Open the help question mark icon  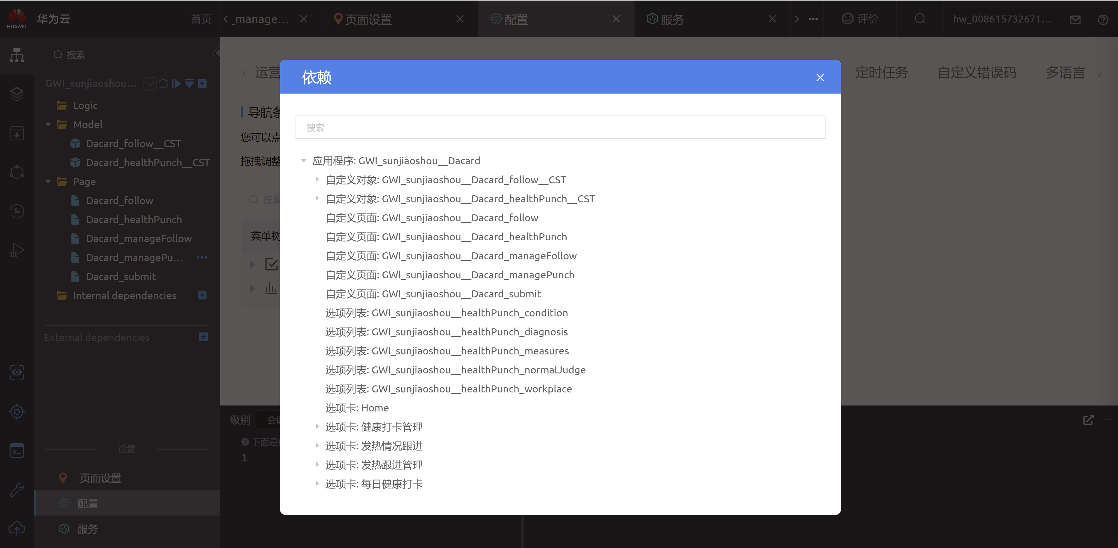point(1103,20)
